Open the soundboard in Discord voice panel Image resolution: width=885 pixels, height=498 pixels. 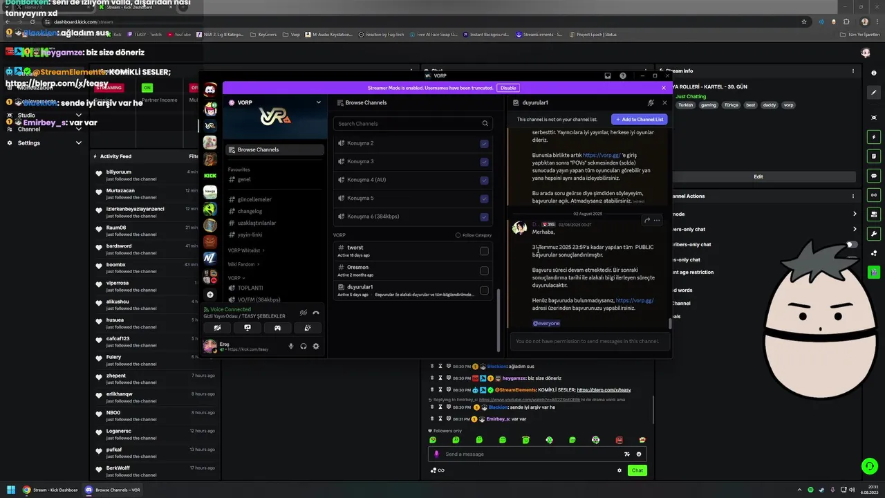pyautogui.click(x=308, y=328)
